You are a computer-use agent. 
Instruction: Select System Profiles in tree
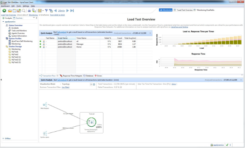(x=15, y=38)
